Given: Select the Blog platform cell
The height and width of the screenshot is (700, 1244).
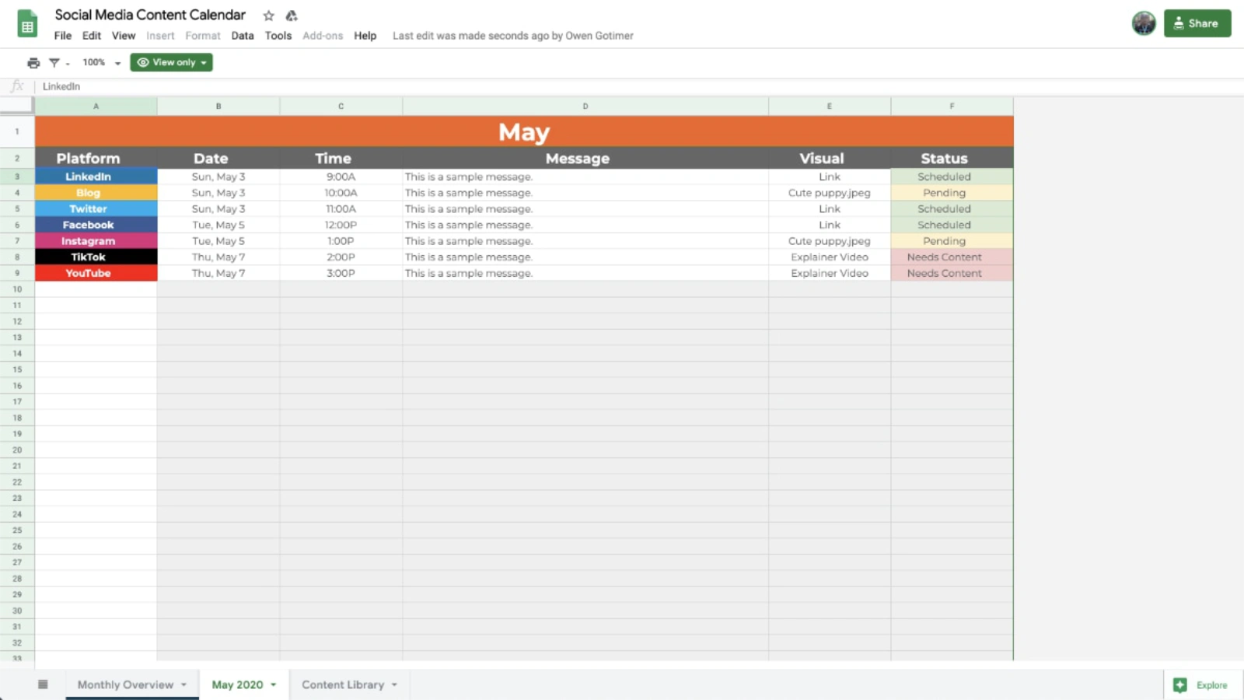Looking at the screenshot, I should tap(96, 193).
